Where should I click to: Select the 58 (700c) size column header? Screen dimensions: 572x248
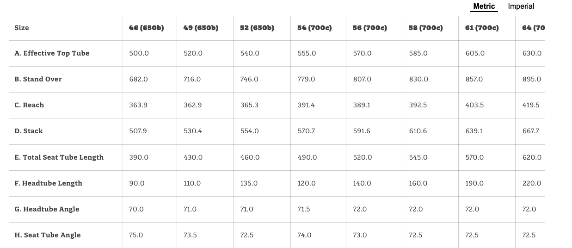425,28
